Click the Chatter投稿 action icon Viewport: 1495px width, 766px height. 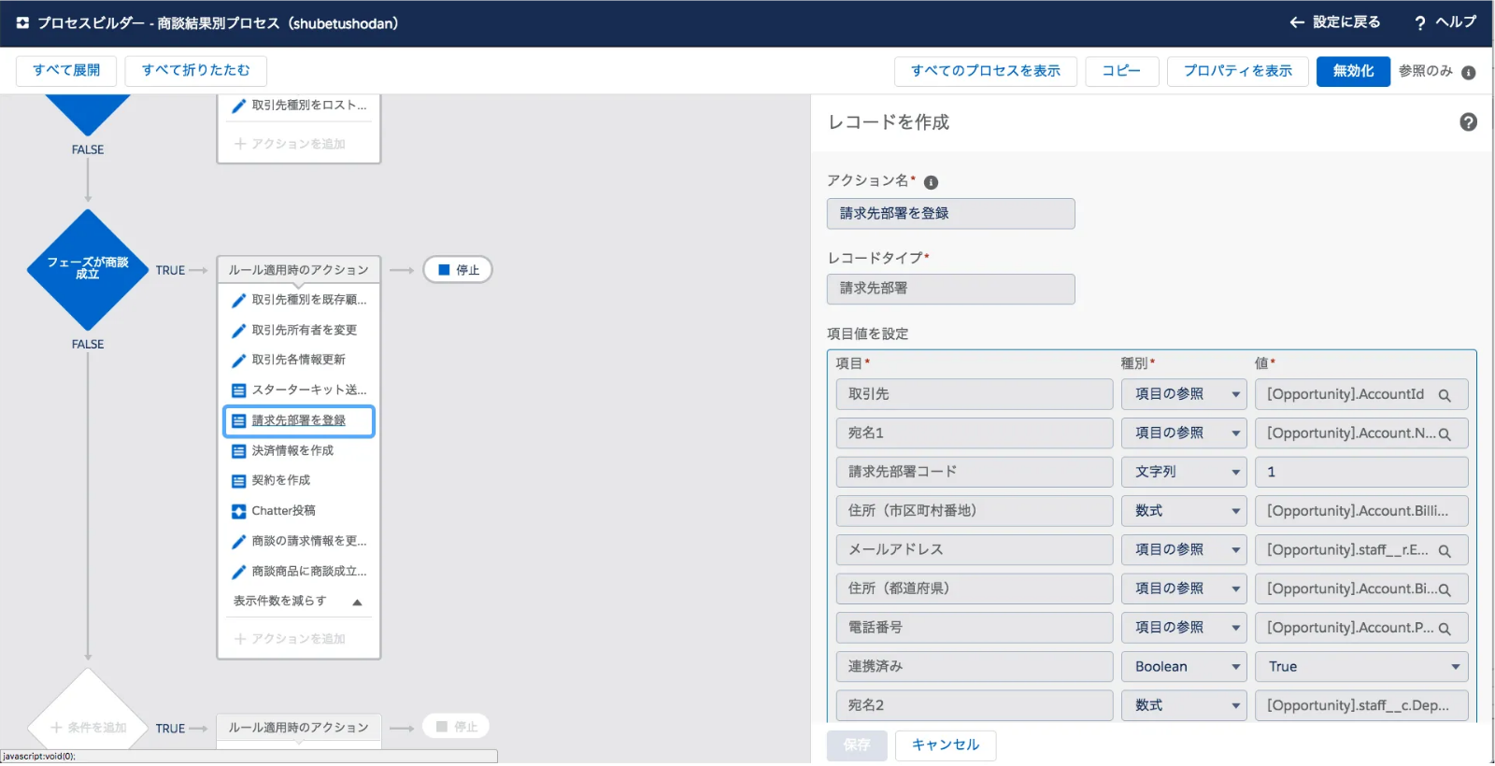point(238,511)
